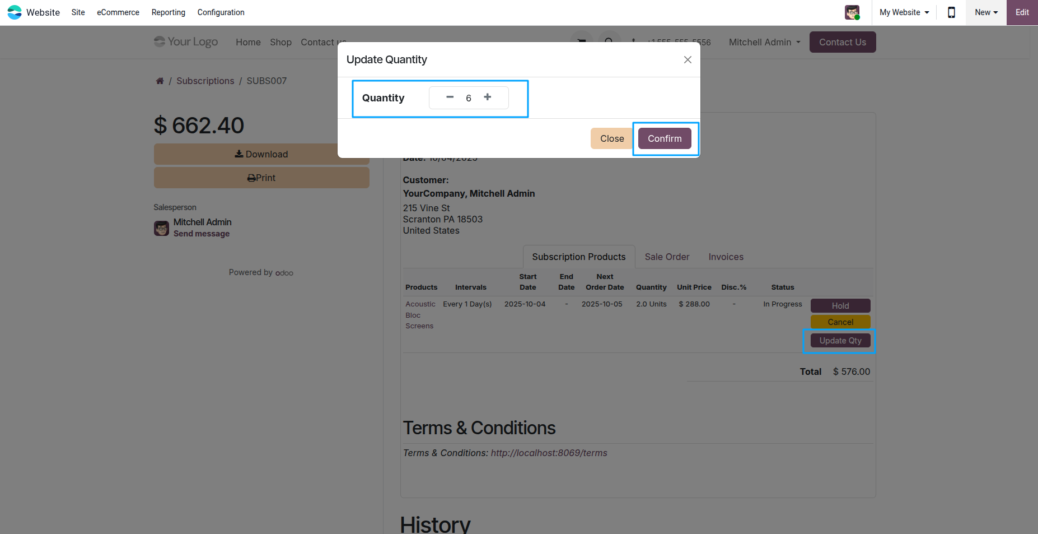
Task: Click the home breadcrumb icon
Action: [x=160, y=81]
